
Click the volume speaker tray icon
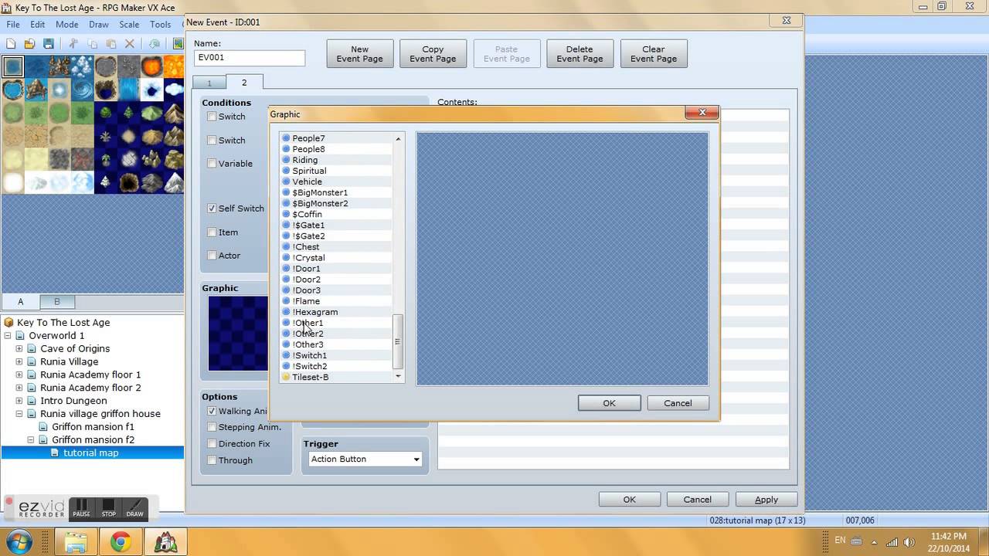click(x=909, y=542)
